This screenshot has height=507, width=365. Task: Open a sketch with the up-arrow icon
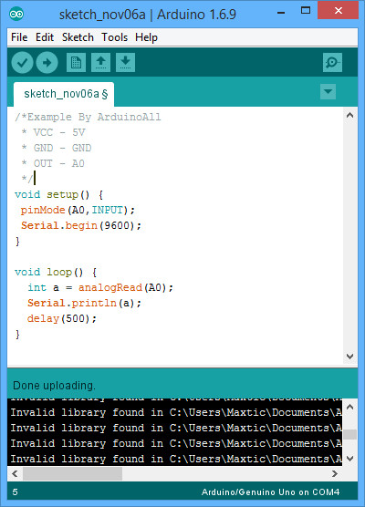pyautogui.click(x=100, y=62)
